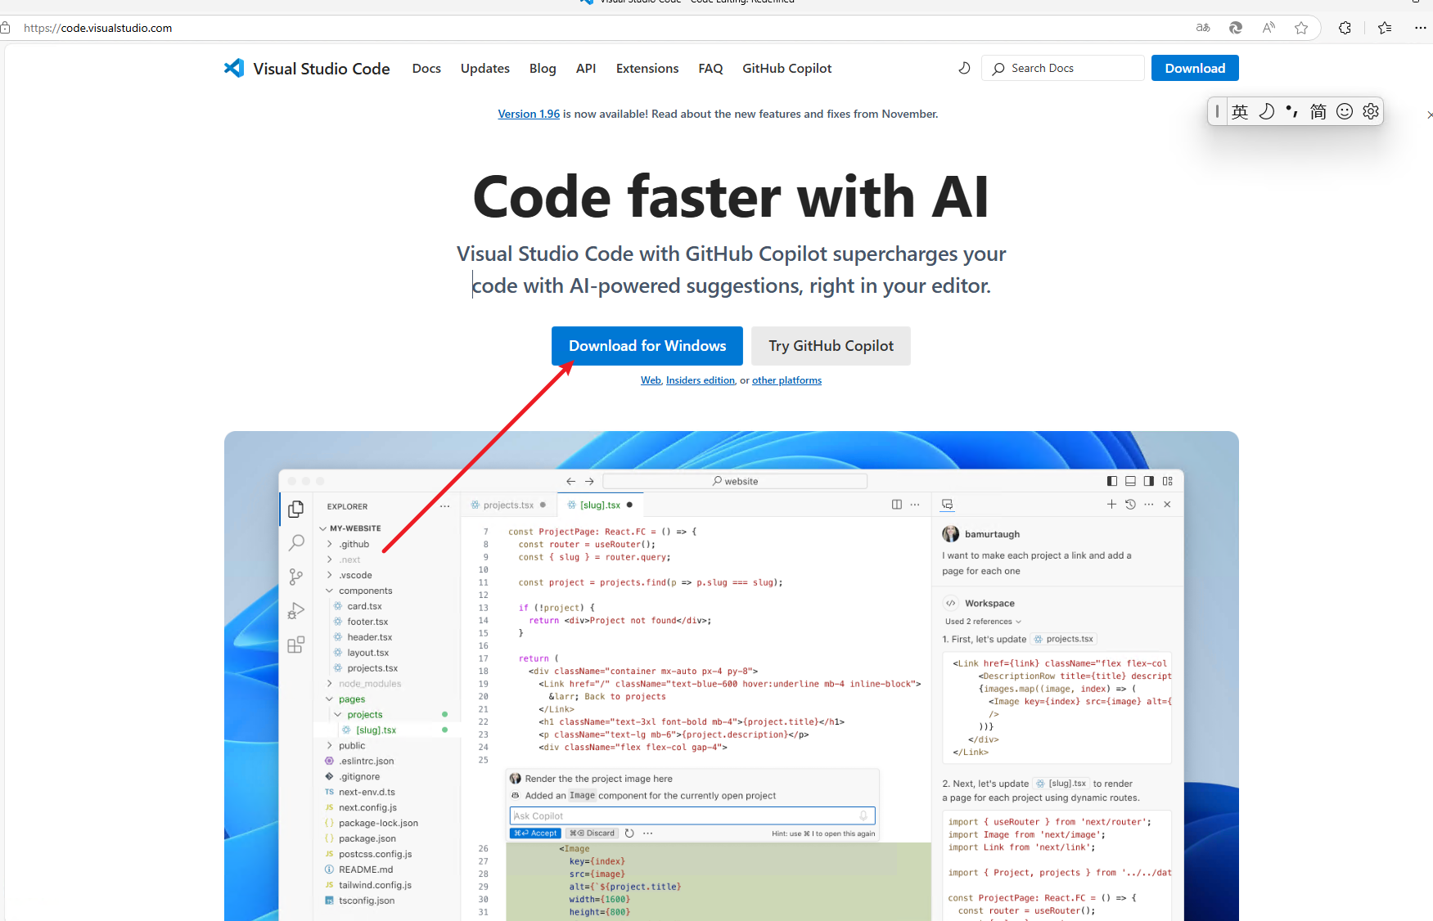The width and height of the screenshot is (1433, 921).
Task: Click the Explorer files icon in activity bar
Action: point(296,509)
